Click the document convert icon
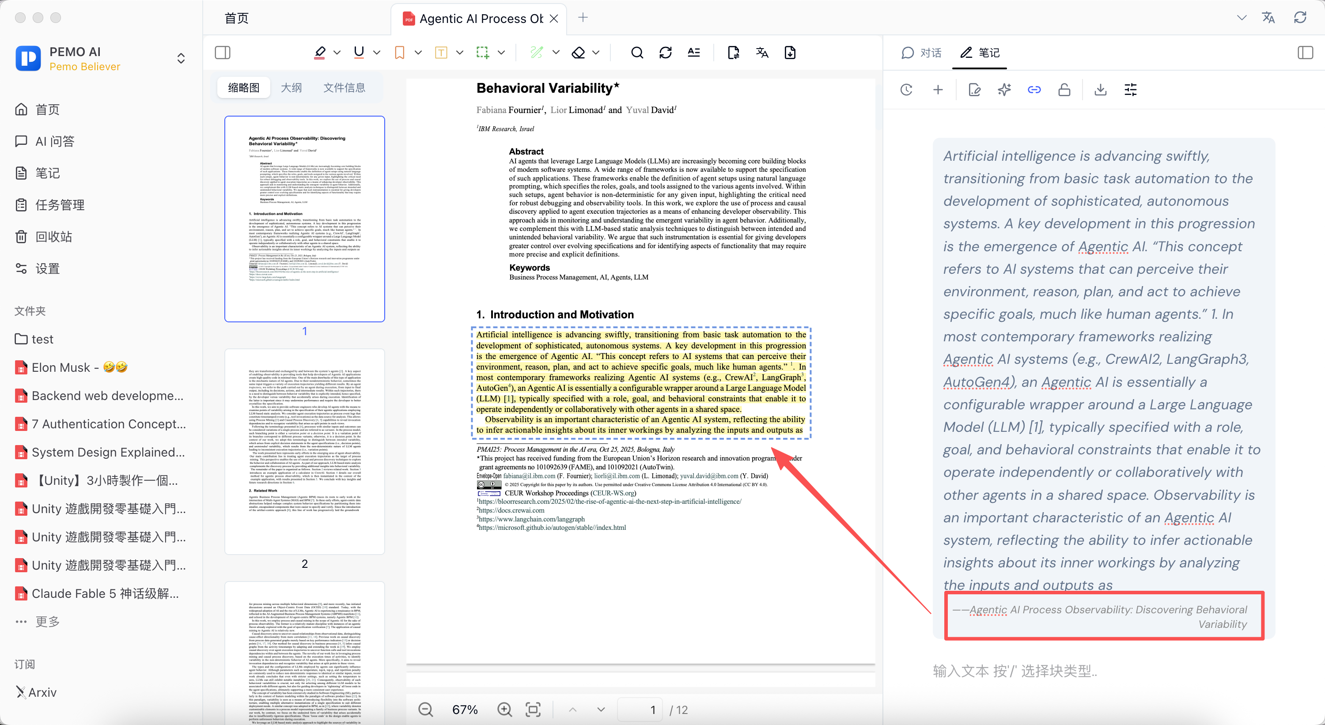Image resolution: width=1325 pixels, height=725 pixels. tap(734, 53)
